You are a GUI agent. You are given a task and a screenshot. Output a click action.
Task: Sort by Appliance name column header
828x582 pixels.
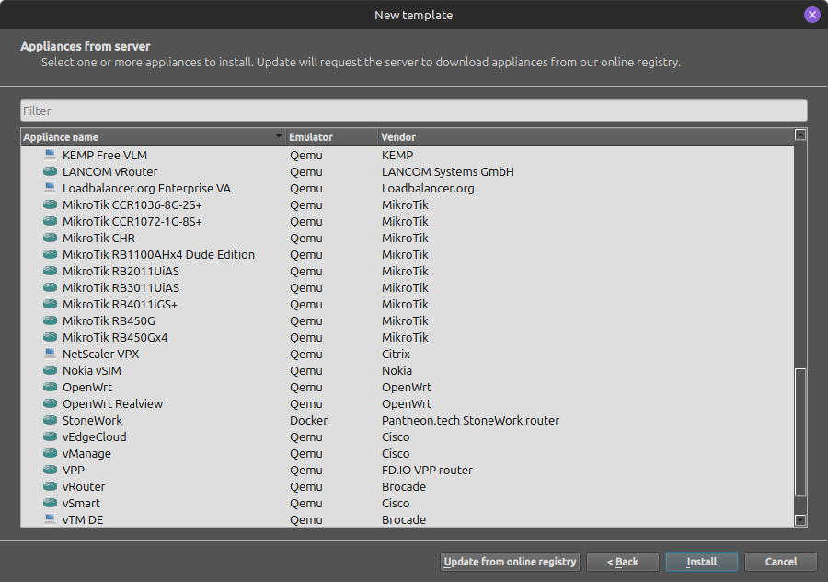coord(153,137)
